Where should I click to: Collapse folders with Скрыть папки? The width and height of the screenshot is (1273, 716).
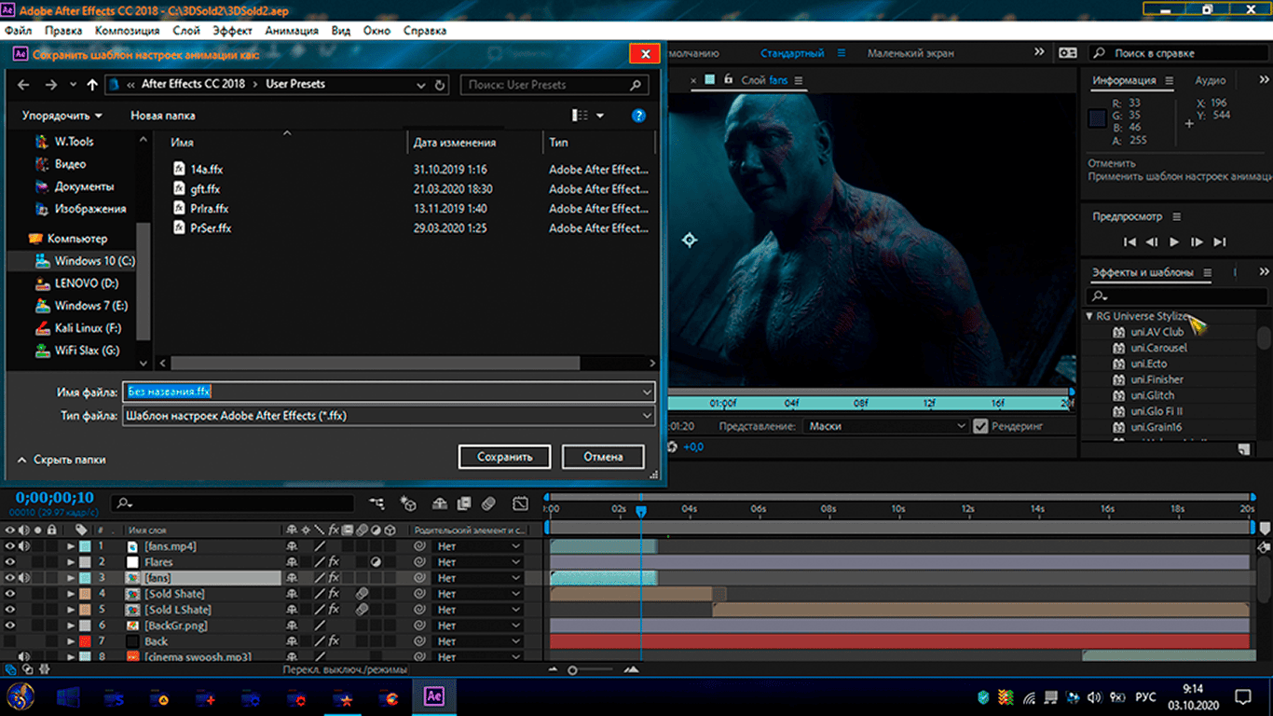click(x=62, y=460)
